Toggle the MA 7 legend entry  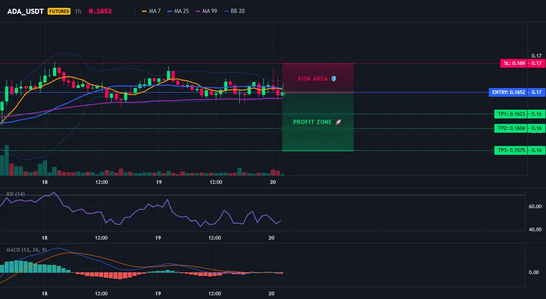(151, 11)
